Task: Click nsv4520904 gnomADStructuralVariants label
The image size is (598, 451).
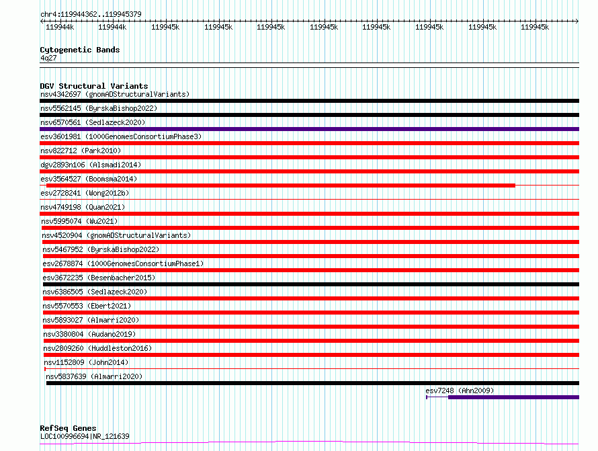Action: (116, 235)
